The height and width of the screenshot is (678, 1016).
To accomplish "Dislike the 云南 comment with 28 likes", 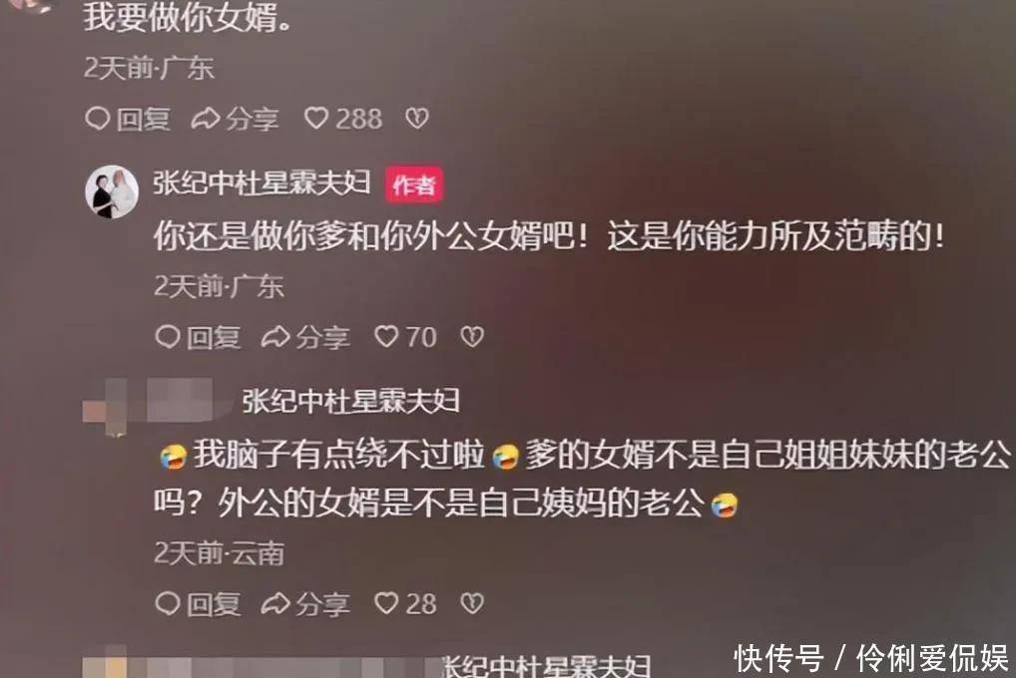I will [472, 603].
